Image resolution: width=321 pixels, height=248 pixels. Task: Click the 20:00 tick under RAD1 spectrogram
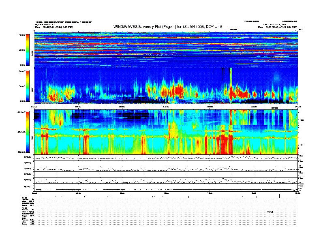coord(254,107)
